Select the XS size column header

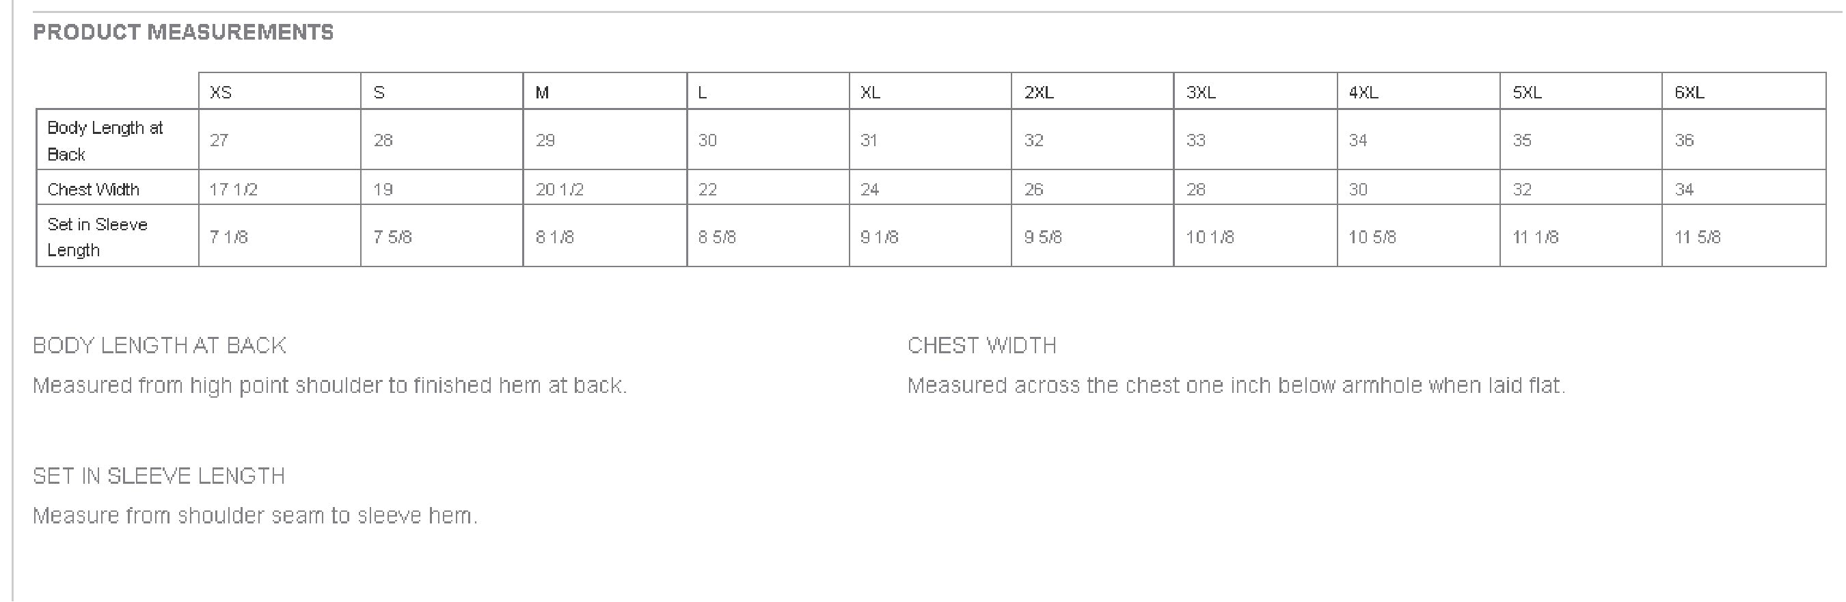[x=221, y=92]
